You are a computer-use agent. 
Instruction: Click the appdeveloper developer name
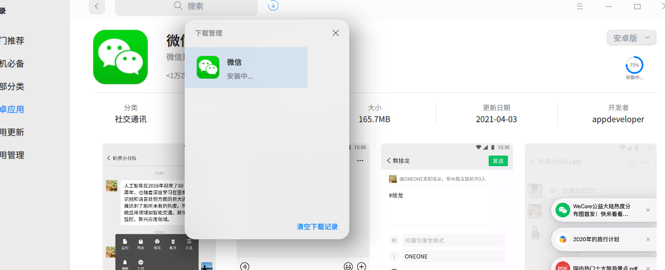click(618, 119)
